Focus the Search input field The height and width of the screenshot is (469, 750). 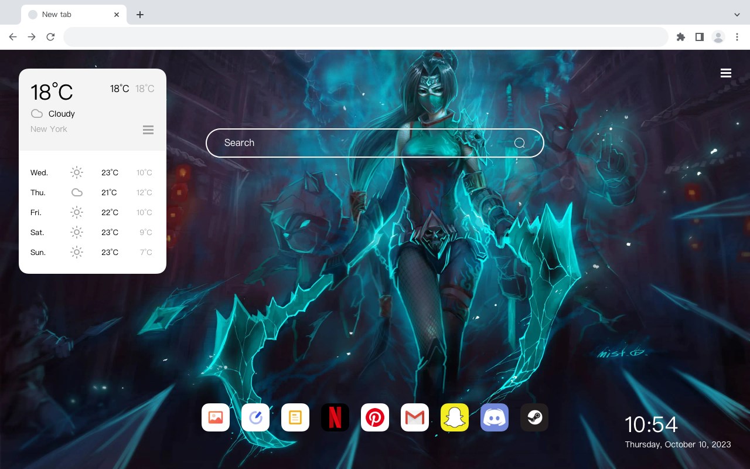[375, 143]
